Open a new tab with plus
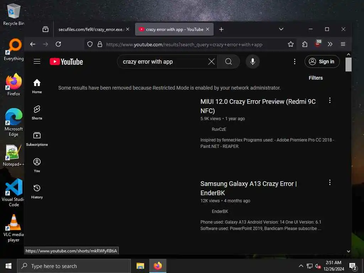The height and width of the screenshot is (273, 364). pyautogui.click(x=221, y=29)
